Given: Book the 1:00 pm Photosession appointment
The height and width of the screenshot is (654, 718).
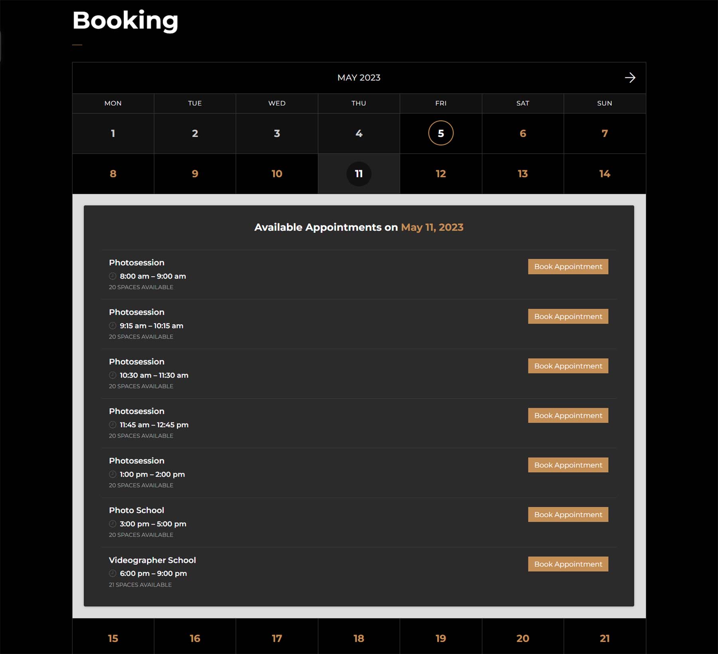Looking at the screenshot, I should pos(568,465).
